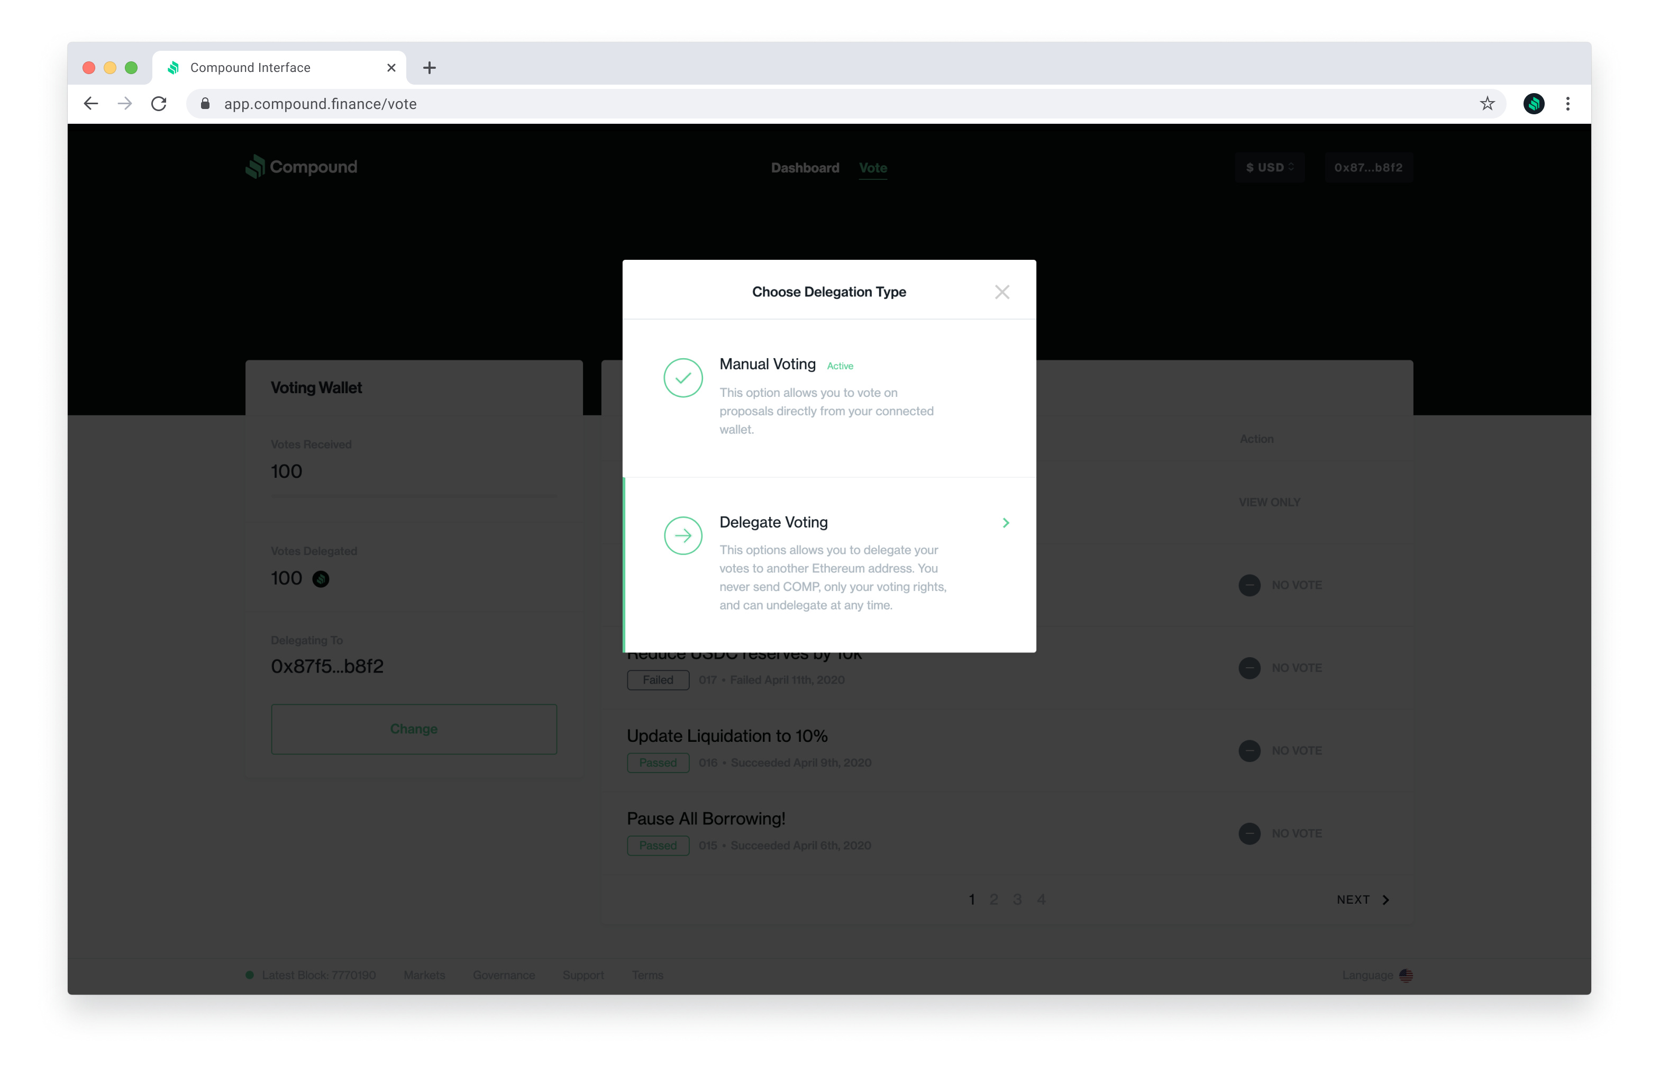Click the Delegating To address 0x87f5...b8f2
The image size is (1678, 1072).
click(327, 666)
